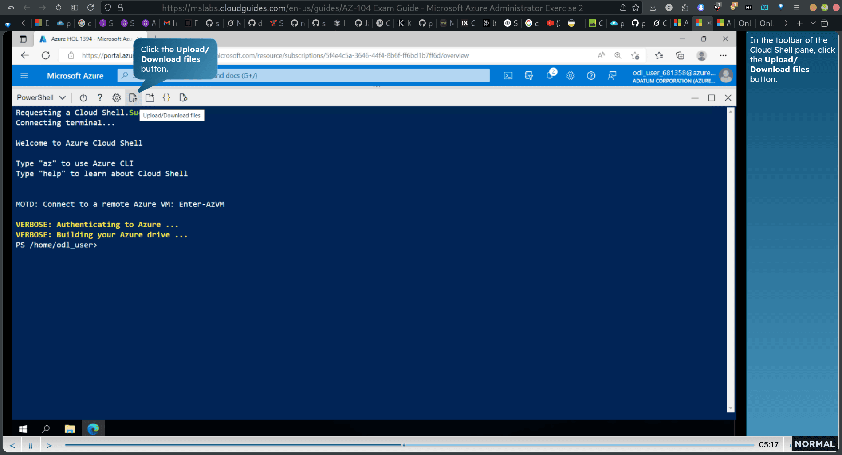Click the share icon in outer browser address bar

click(623, 8)
